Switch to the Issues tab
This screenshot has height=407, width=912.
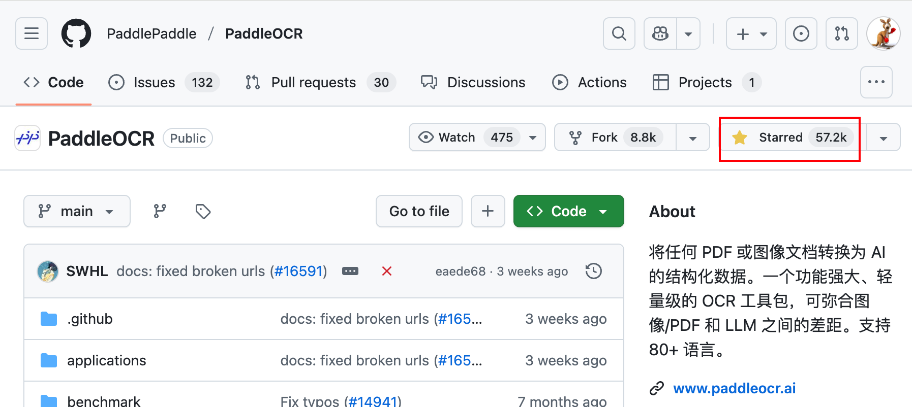pyautogui.click(x=154, y=82)
